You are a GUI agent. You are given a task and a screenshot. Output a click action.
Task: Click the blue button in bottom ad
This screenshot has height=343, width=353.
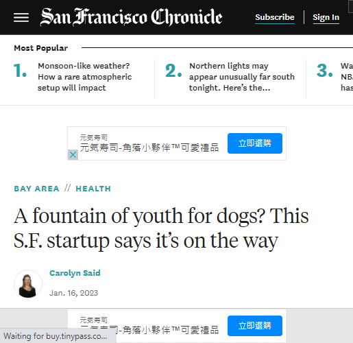tap(255, 326)
